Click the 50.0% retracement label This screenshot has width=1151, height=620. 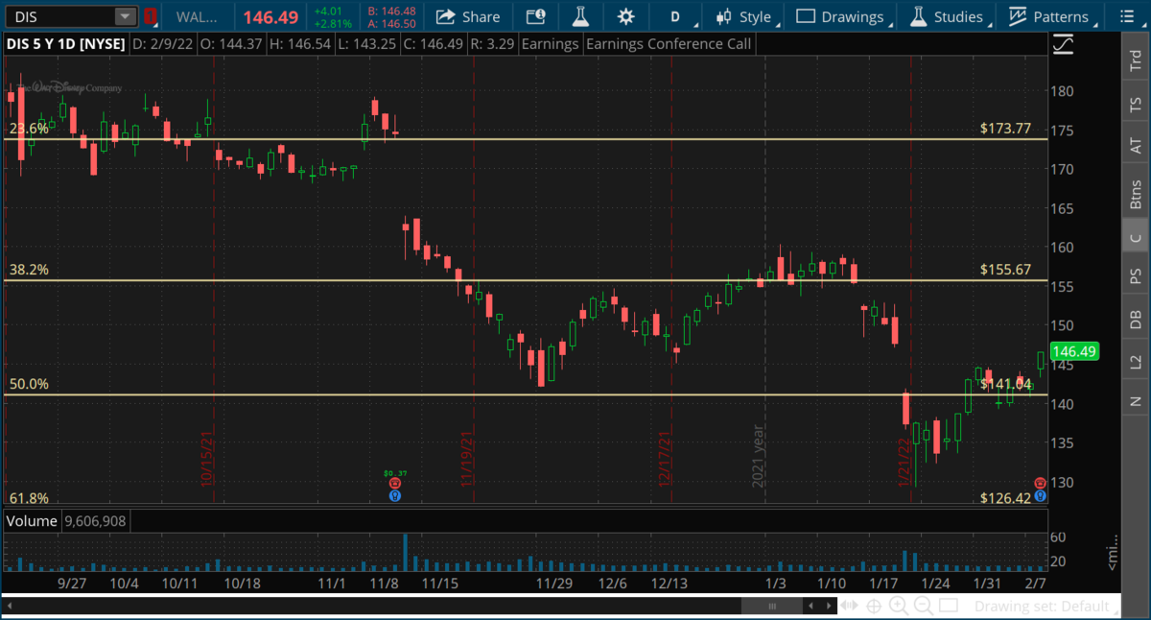pyautogui.click(x=29, y=384)
